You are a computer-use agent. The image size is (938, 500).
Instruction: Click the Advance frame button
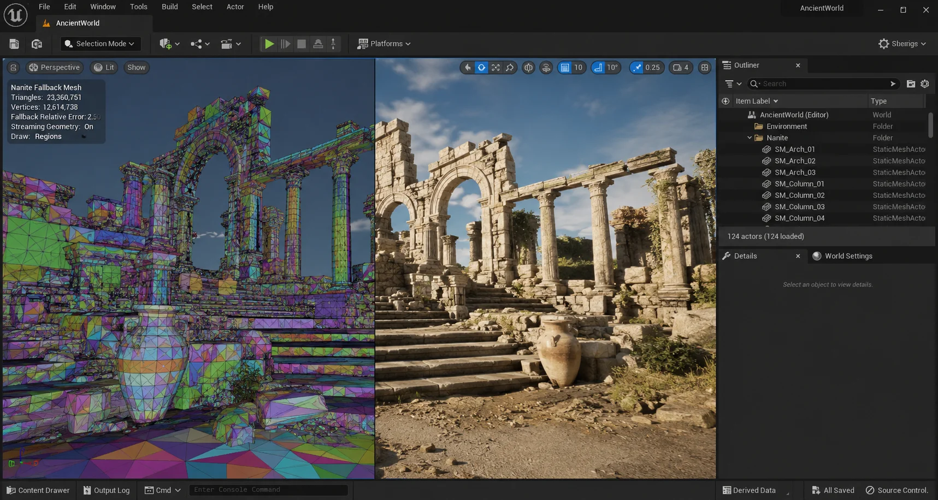pos(285,44)
